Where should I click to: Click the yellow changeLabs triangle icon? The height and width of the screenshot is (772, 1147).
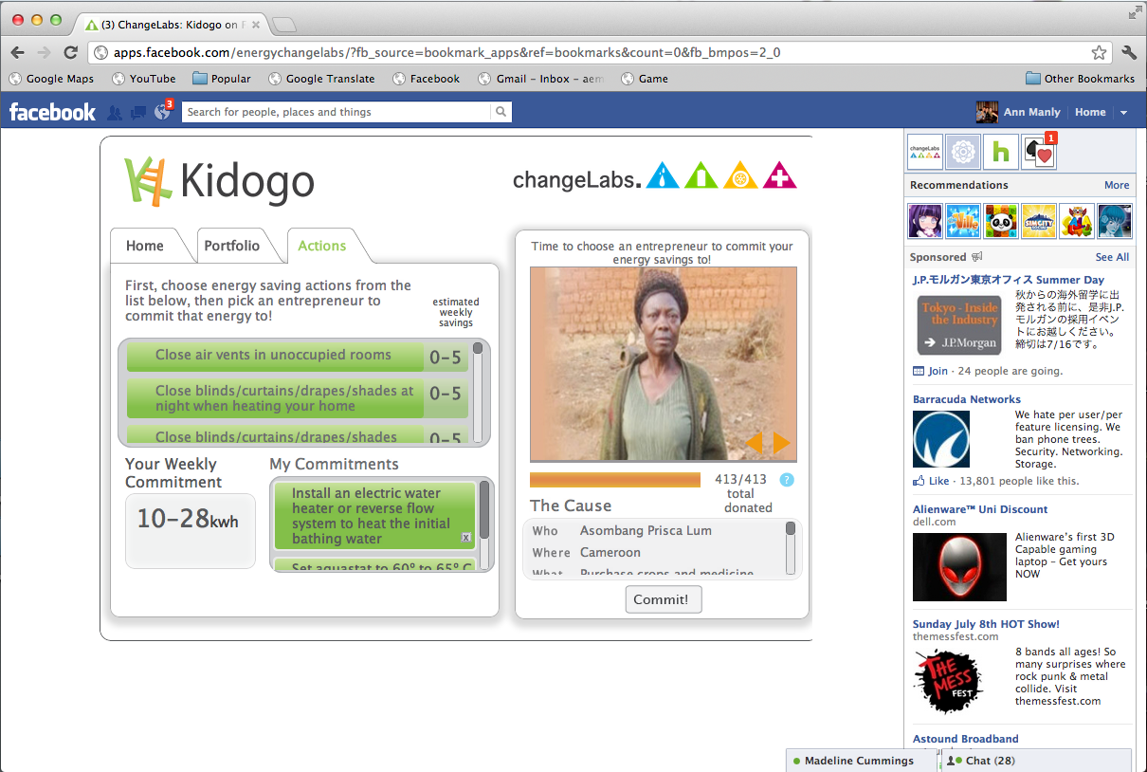point(740,175)
